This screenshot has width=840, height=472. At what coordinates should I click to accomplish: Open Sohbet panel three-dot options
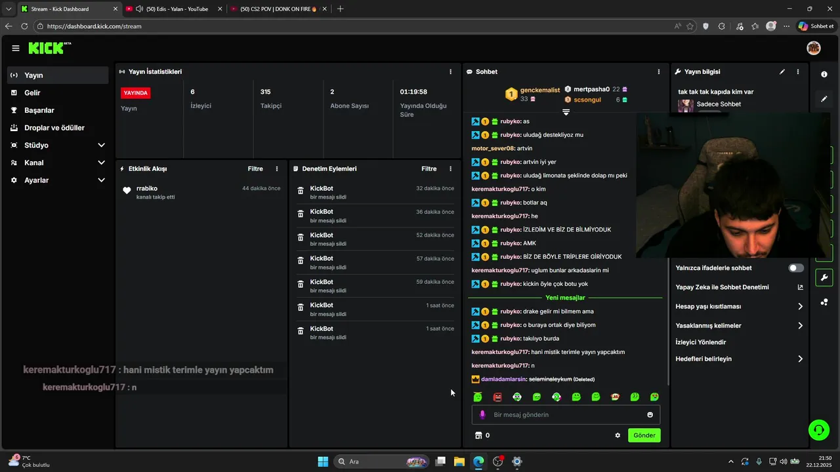click(659, 71)
